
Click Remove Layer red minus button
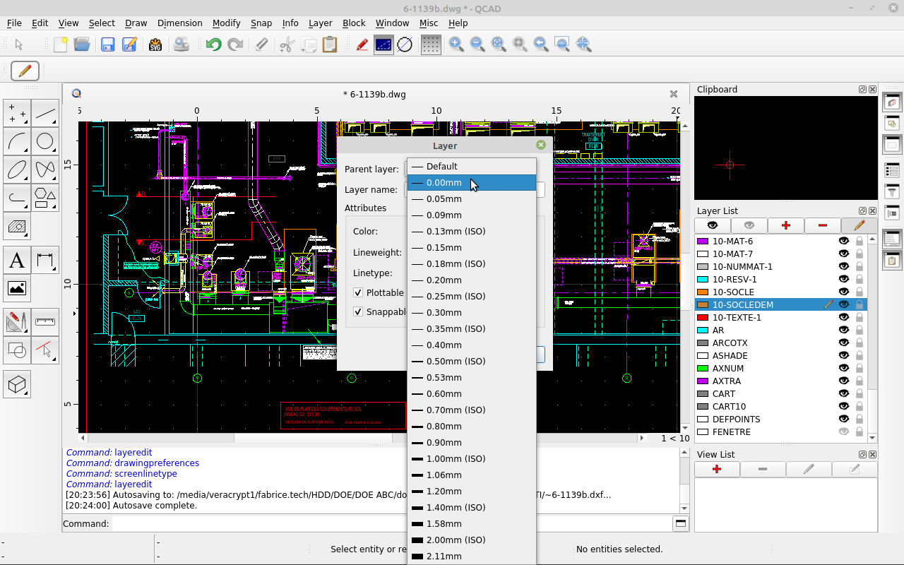click(x=822, y=225)
